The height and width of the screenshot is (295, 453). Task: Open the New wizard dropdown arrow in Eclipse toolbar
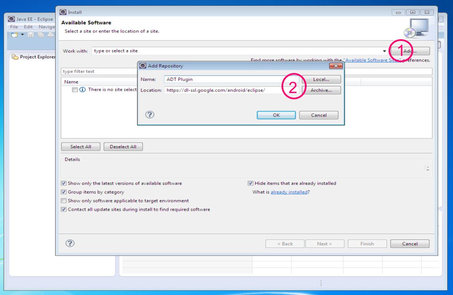tap(22, 35)
